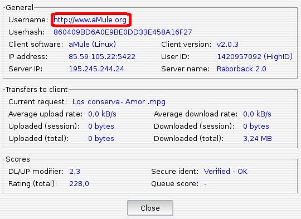This screenshot has height=219, width=301.
Task: Click DL/UP modifier value 2,3
Action: pos(75,172)
